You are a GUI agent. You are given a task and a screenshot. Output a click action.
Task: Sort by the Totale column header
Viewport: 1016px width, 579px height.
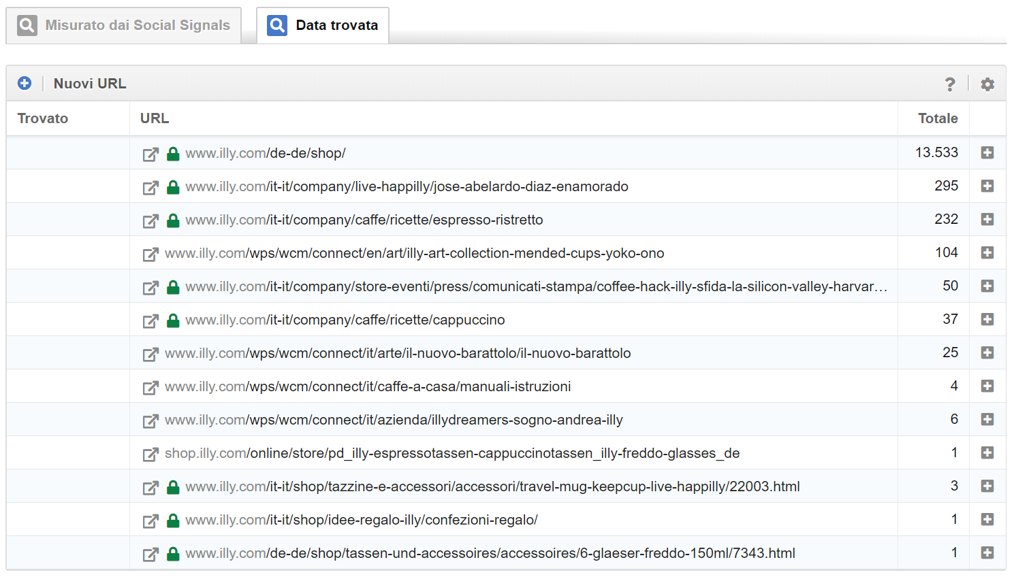coord(937,118)
